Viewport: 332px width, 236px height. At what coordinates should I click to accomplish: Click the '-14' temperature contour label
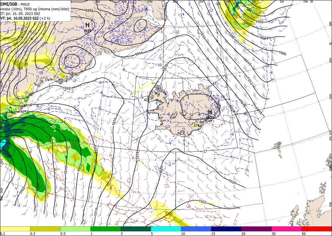[x=182, y=14]
